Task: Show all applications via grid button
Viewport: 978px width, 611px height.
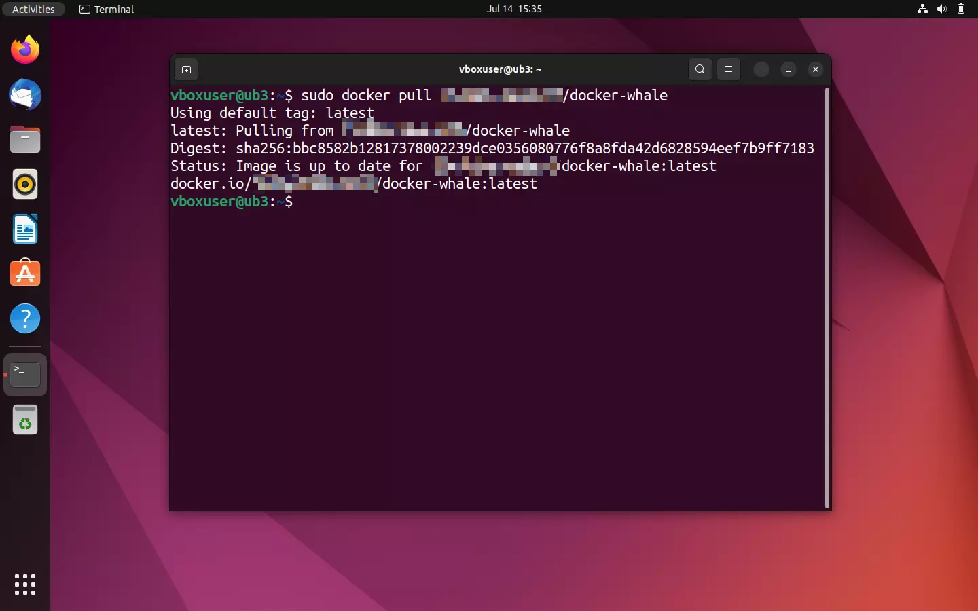Action: 24,585
